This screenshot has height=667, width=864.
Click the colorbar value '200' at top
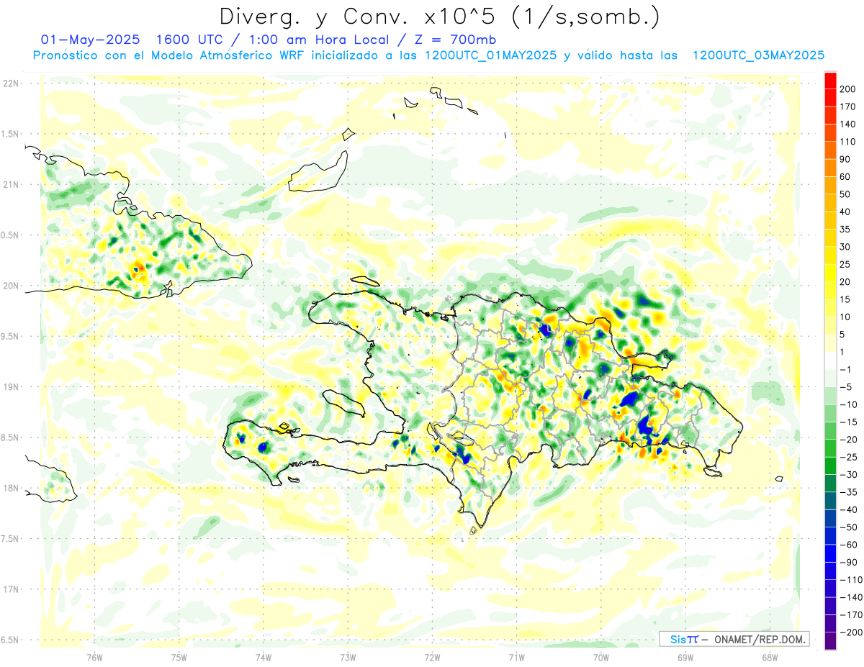848,89
